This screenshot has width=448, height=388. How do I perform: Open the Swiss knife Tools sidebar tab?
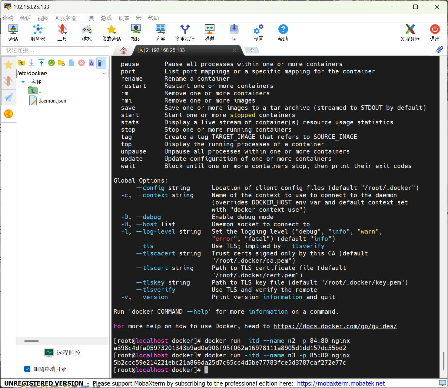point(8,81)
